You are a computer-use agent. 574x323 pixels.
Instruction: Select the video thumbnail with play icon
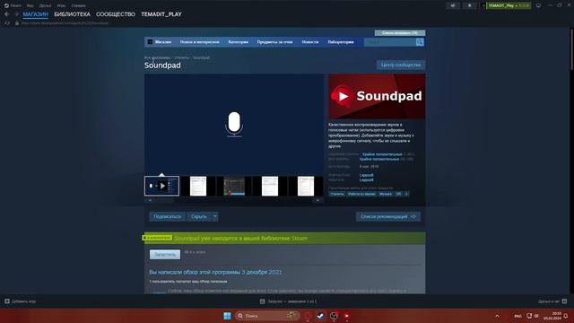pyautogui.click(x=161, y=186)
